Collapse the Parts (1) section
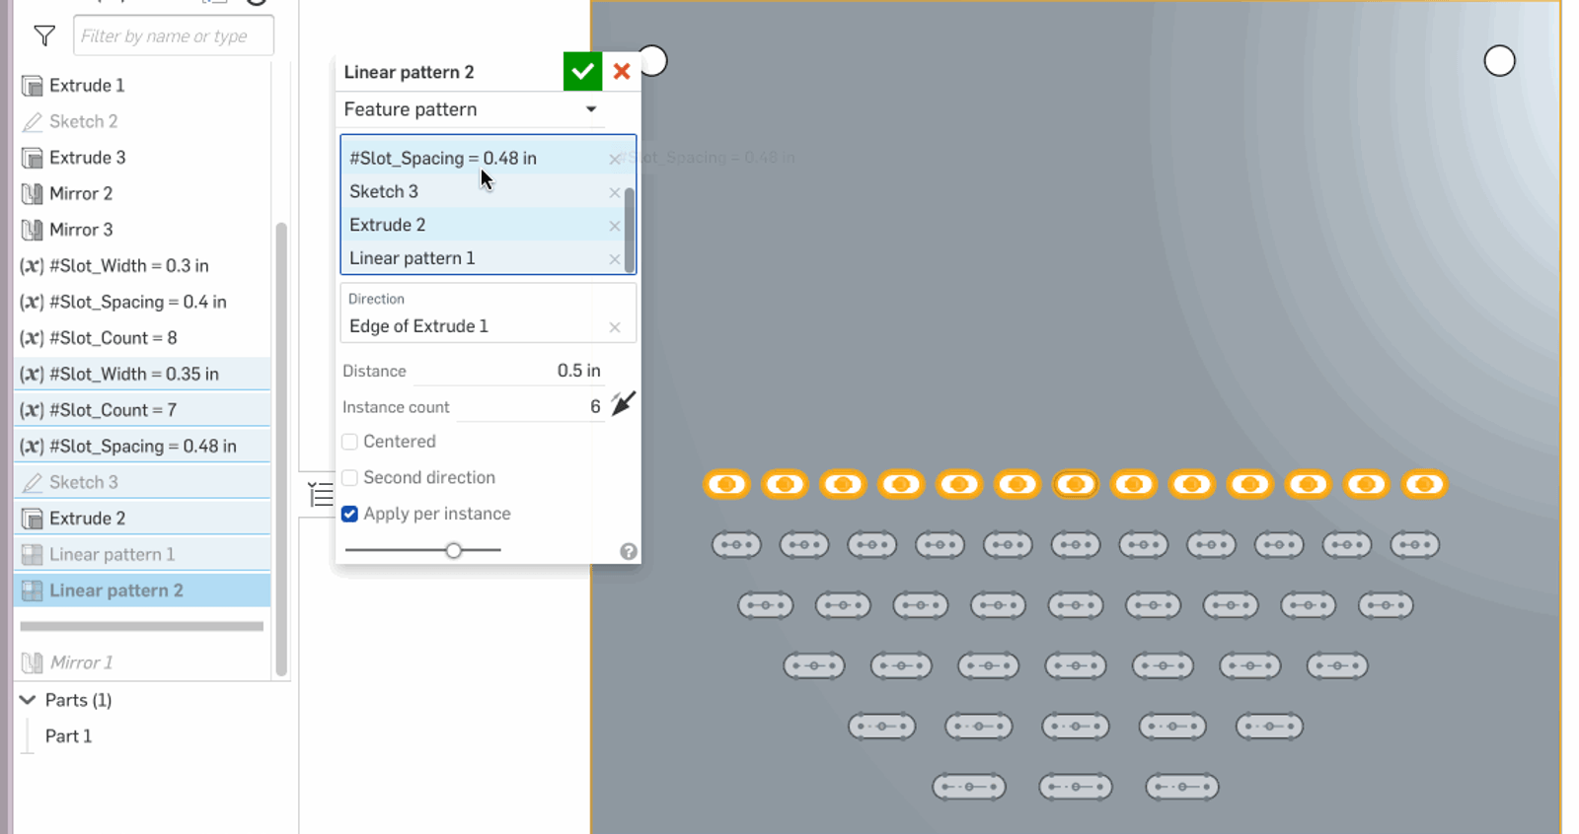Screen dimensions: 1579x834 click(x=28, y=700)
